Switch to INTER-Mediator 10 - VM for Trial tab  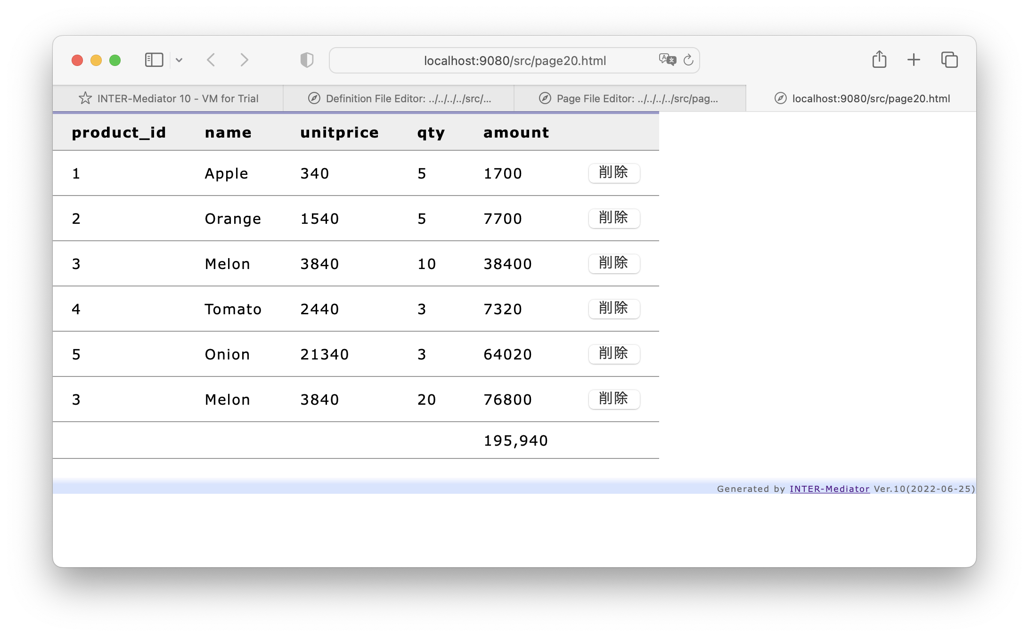click(168, 98)
